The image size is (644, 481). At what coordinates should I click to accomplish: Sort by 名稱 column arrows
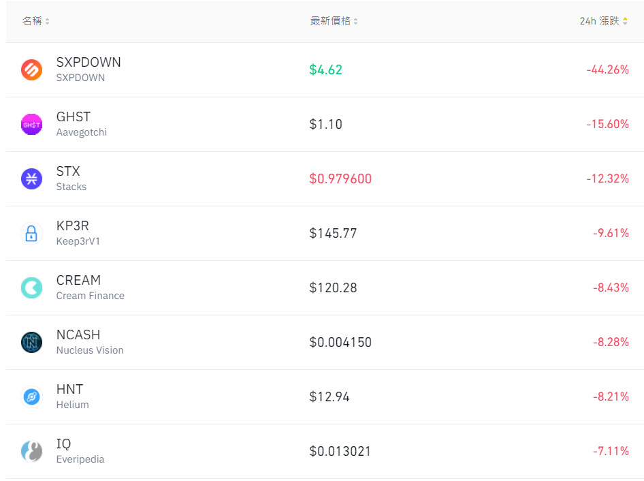(47, 21)
